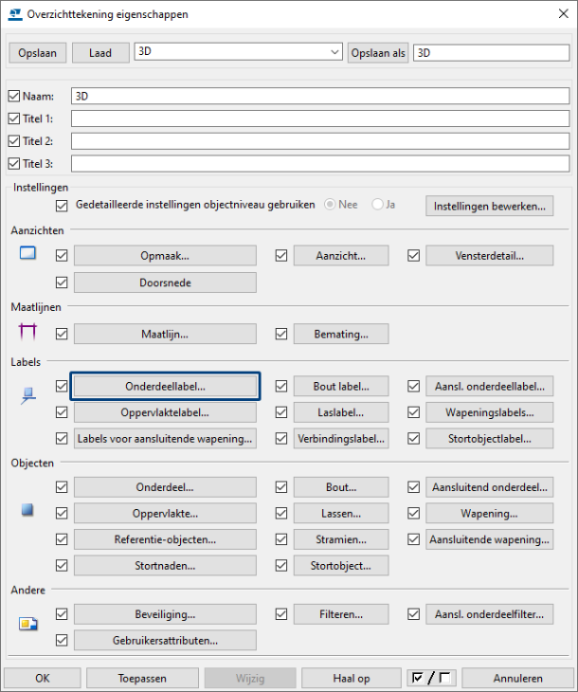Click the Opslaan als name field
This screenshot has width=578, height=692.
[x=491, y=52]
